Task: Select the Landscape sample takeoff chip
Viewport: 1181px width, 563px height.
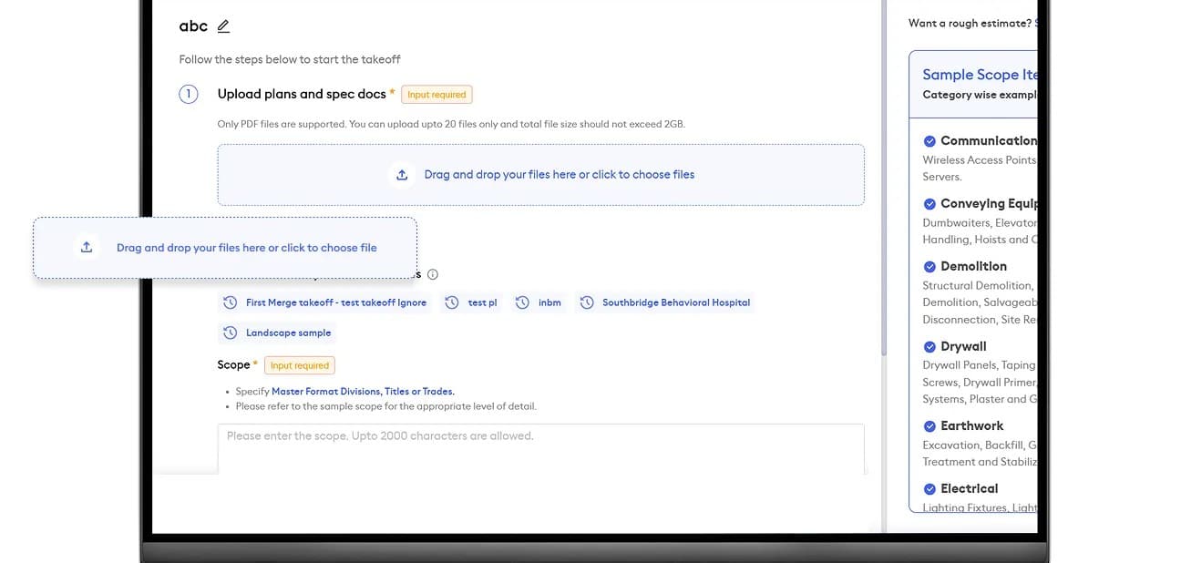Action: click(x=288, y=333)
